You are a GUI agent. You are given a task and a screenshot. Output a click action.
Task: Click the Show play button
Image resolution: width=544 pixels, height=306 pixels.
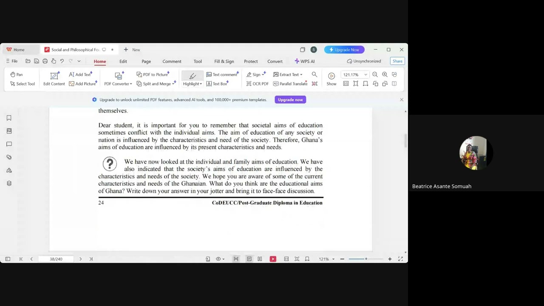[331, 79]
